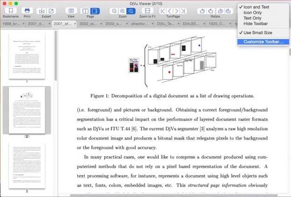
Task: Click the green macOS fullscreen button
Action: [x=16, y=4]
